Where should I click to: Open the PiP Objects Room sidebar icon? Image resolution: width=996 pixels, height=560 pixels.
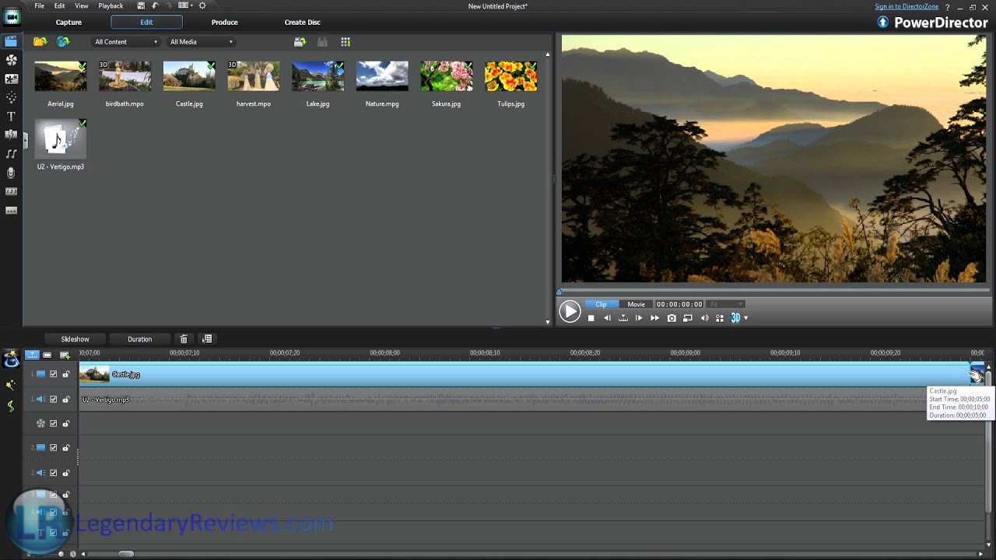11,79
